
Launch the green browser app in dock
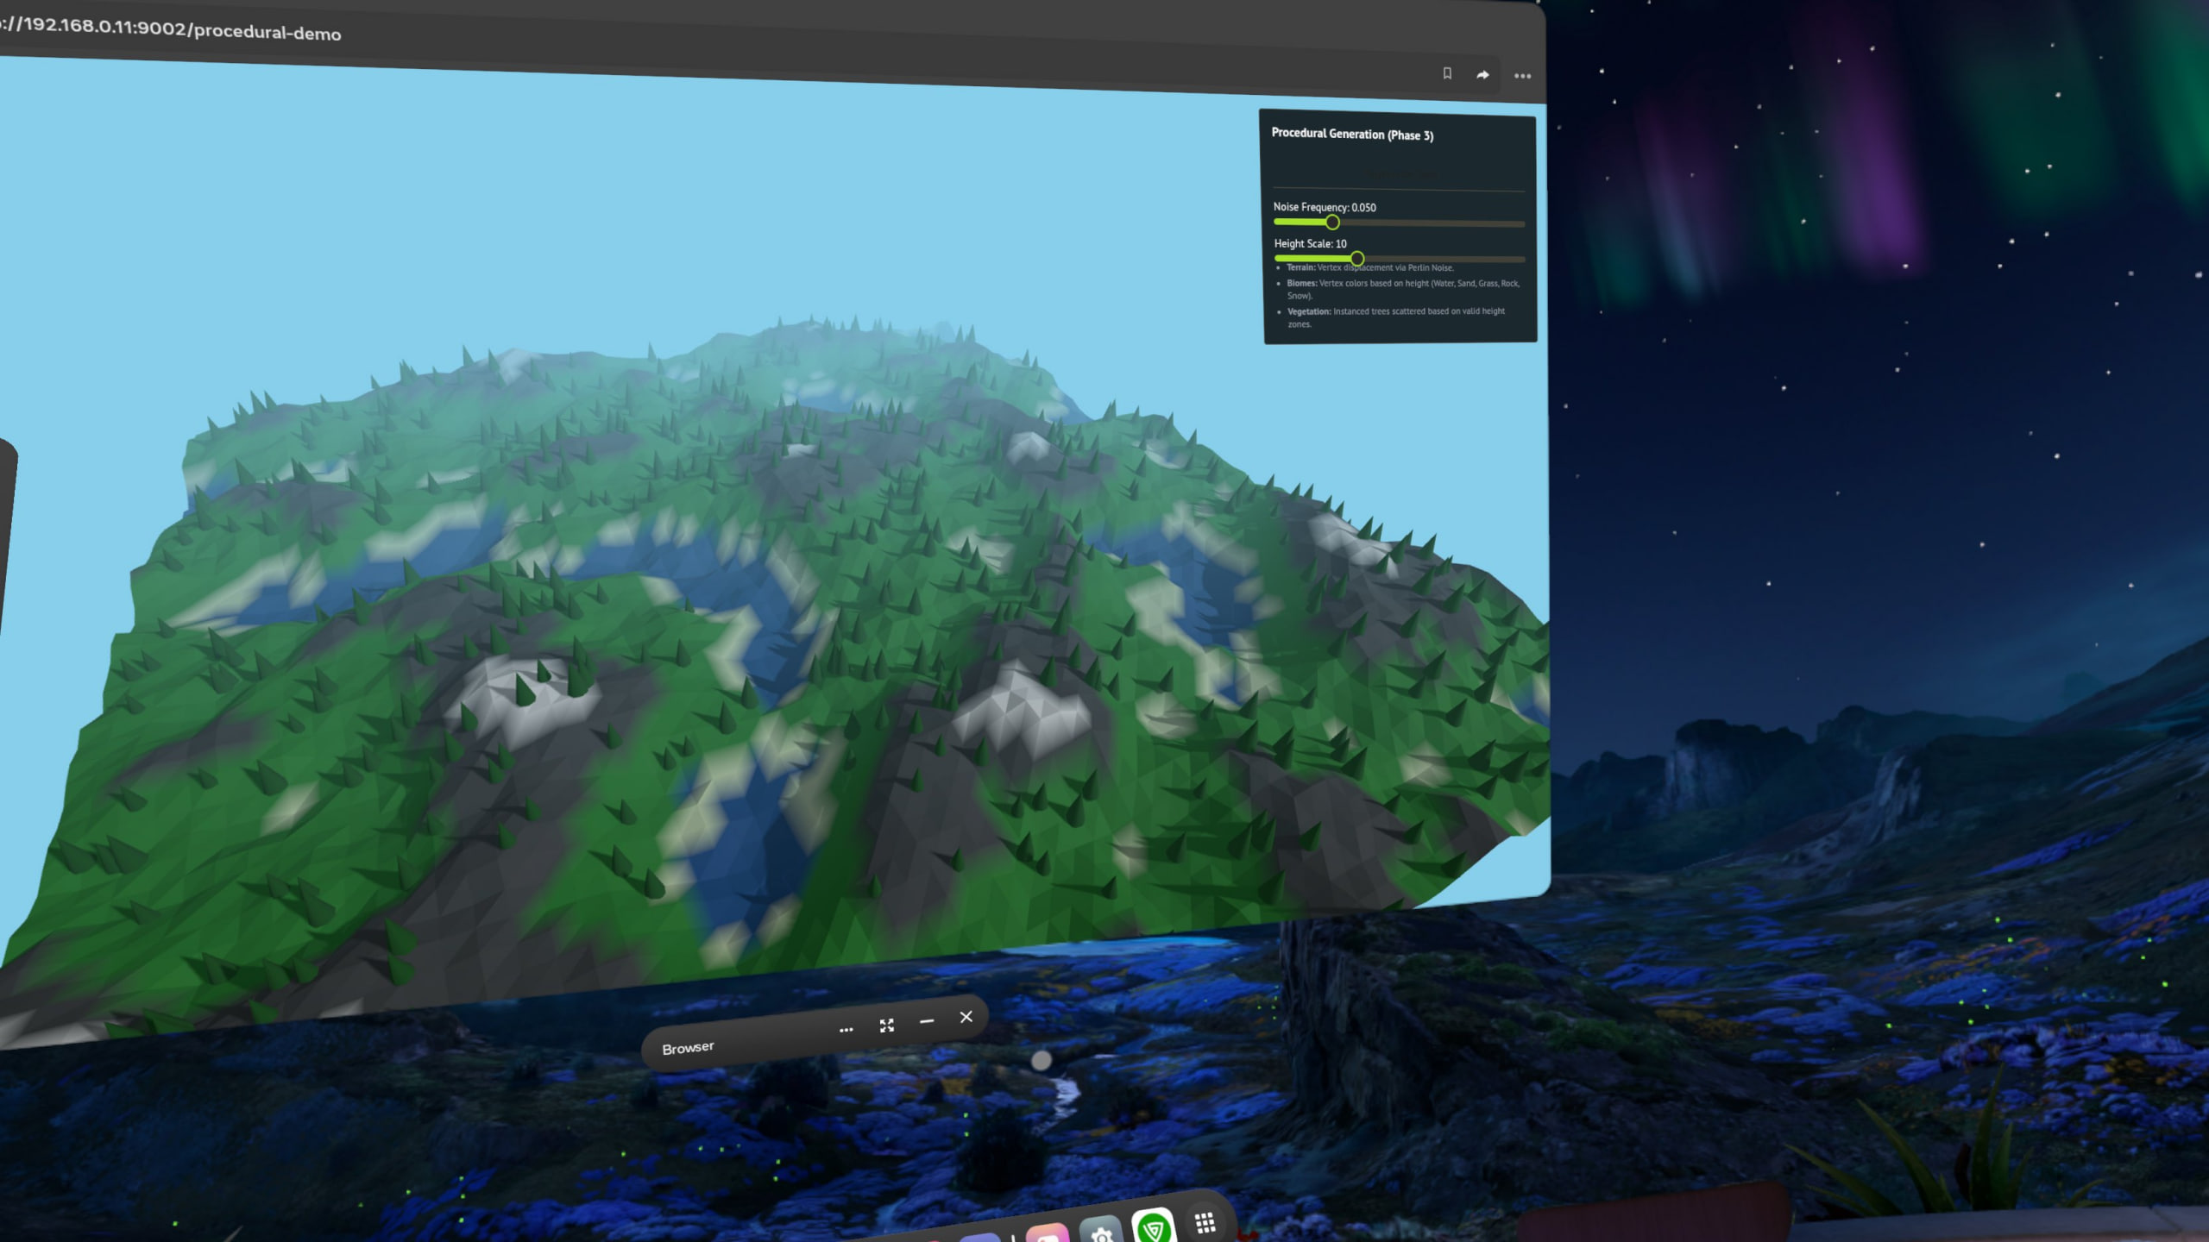point(1154,1228)
